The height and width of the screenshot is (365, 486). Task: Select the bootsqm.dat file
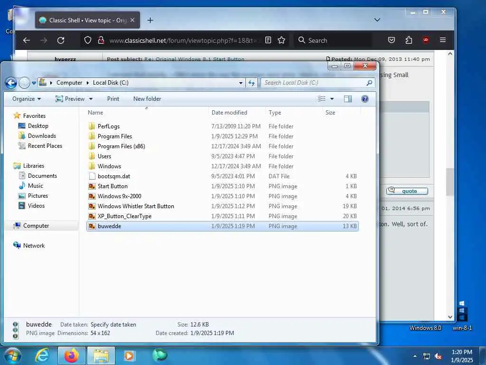pos(114,176)
